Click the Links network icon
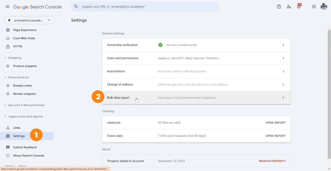 pos(8,128)
